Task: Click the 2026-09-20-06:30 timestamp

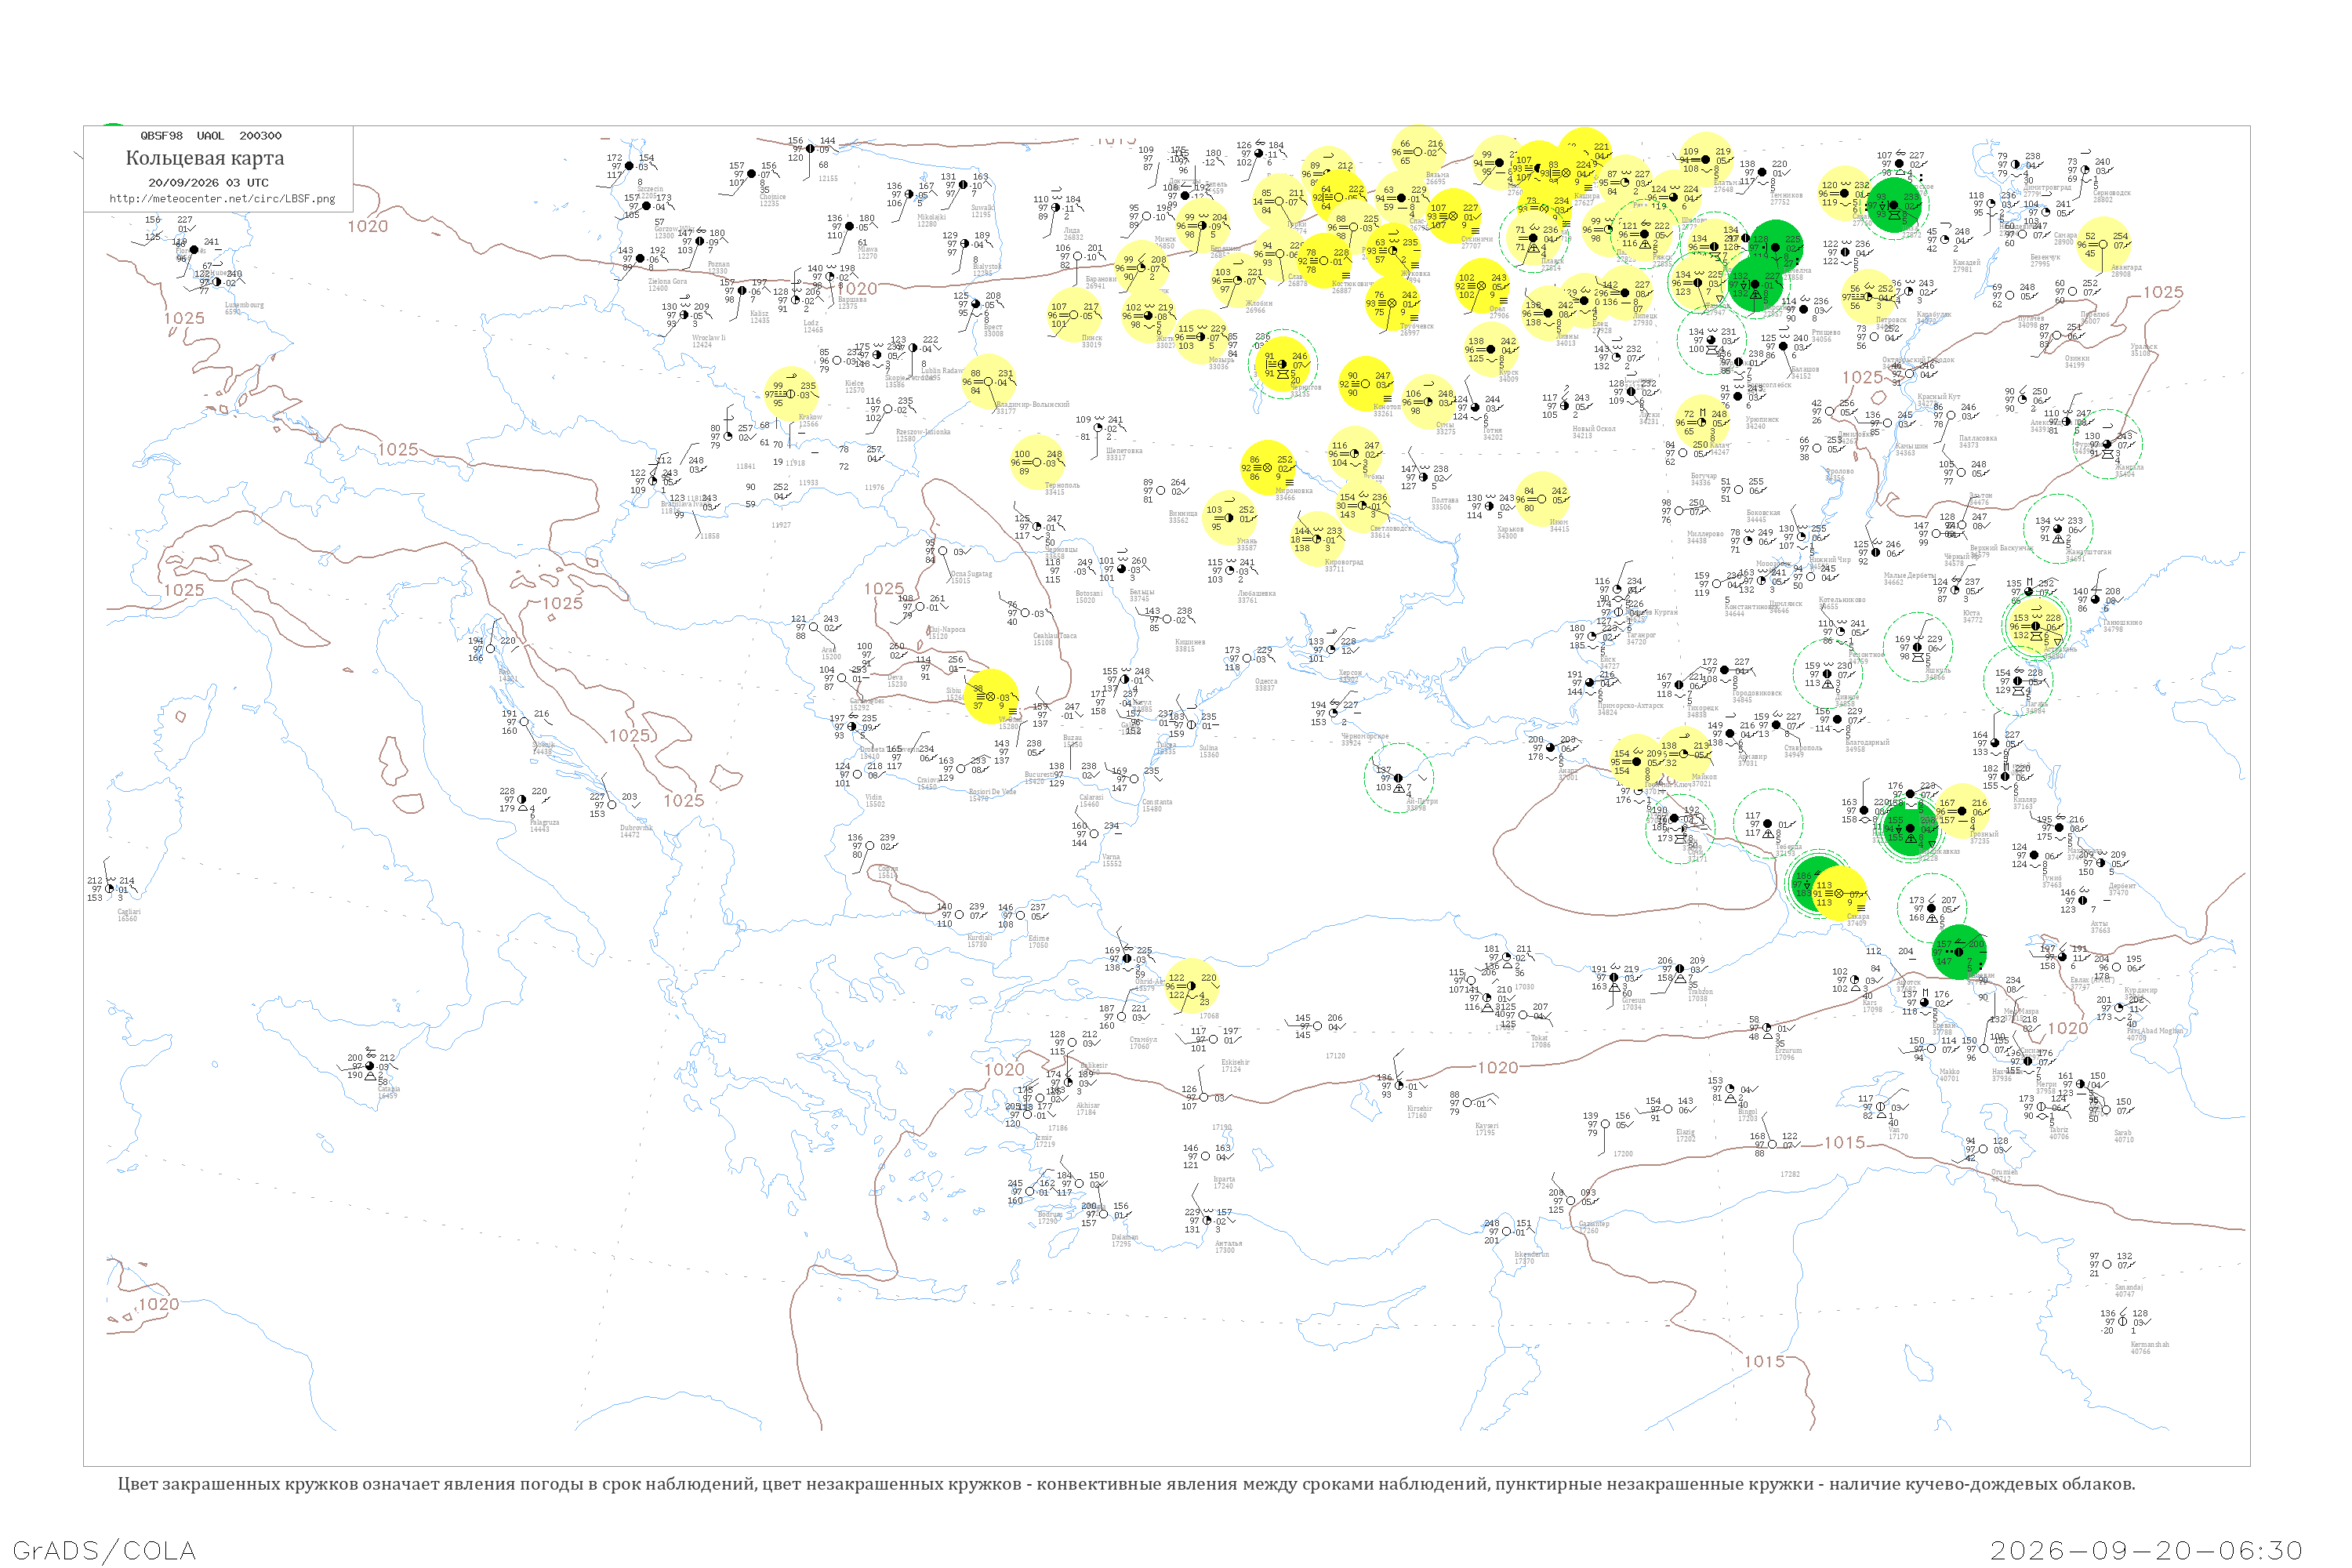Action: (x=2146, y=1550)
